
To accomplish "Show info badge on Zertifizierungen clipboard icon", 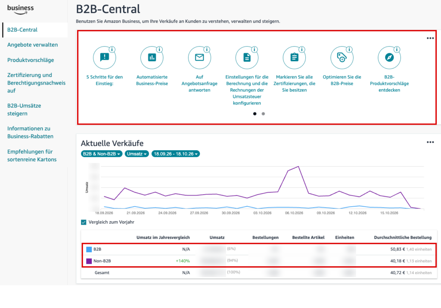I will coord(302,49).
